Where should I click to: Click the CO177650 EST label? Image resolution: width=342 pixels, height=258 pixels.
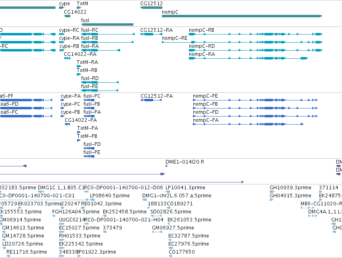(x=182, y=252)
